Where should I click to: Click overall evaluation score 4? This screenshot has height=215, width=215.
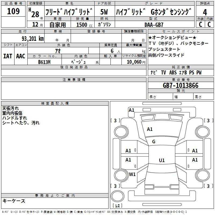pos(205,12)
